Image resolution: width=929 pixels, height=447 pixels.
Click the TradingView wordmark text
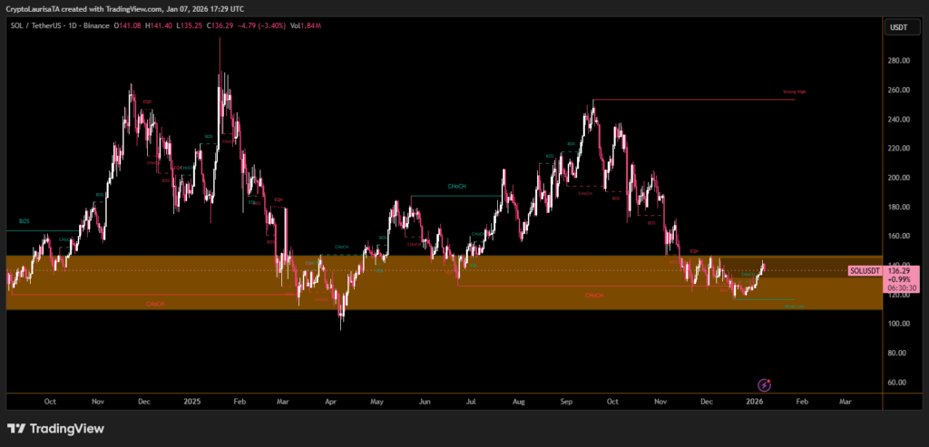[67, 428]
